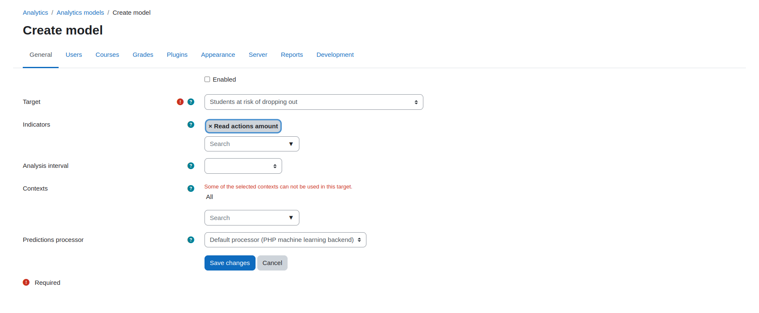Open help for Predictions processor
The height and width of the screenshot is (313, 759).
tap(191, 240)
